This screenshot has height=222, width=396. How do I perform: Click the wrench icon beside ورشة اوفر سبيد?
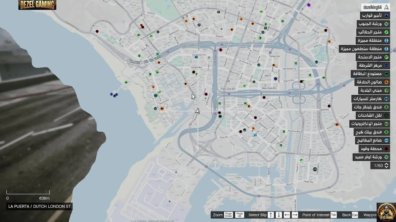click(x=386, y=157)
